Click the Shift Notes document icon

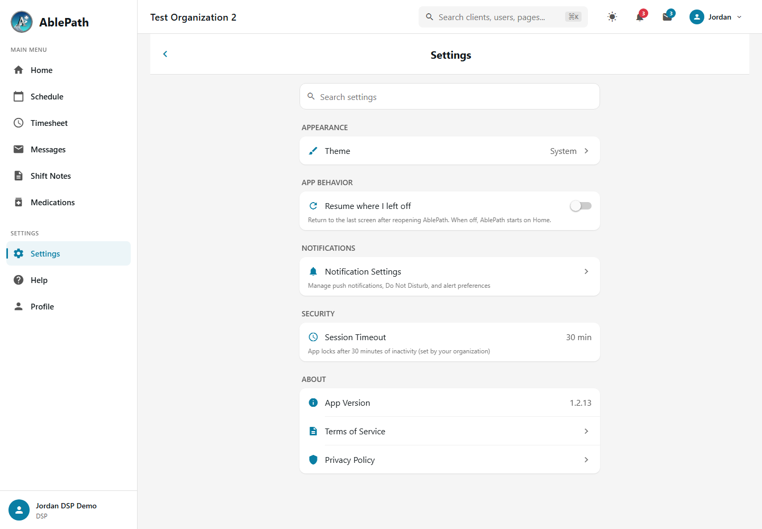19,176
